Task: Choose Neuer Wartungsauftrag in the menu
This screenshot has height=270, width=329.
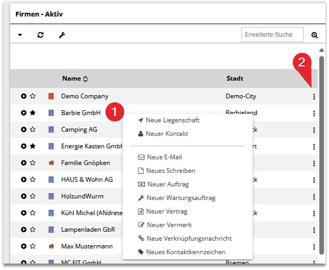Action: click(180, 198)
